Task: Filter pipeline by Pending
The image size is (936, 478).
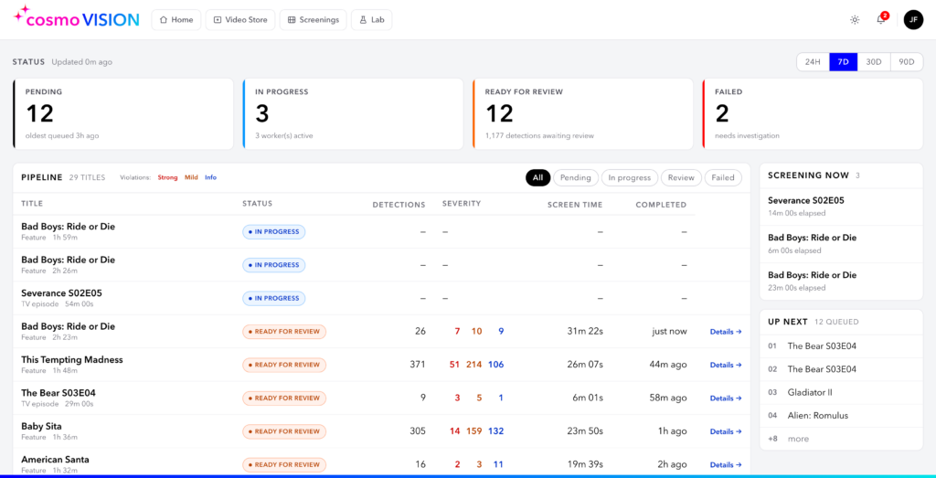Action: click(x=576, y=177)
